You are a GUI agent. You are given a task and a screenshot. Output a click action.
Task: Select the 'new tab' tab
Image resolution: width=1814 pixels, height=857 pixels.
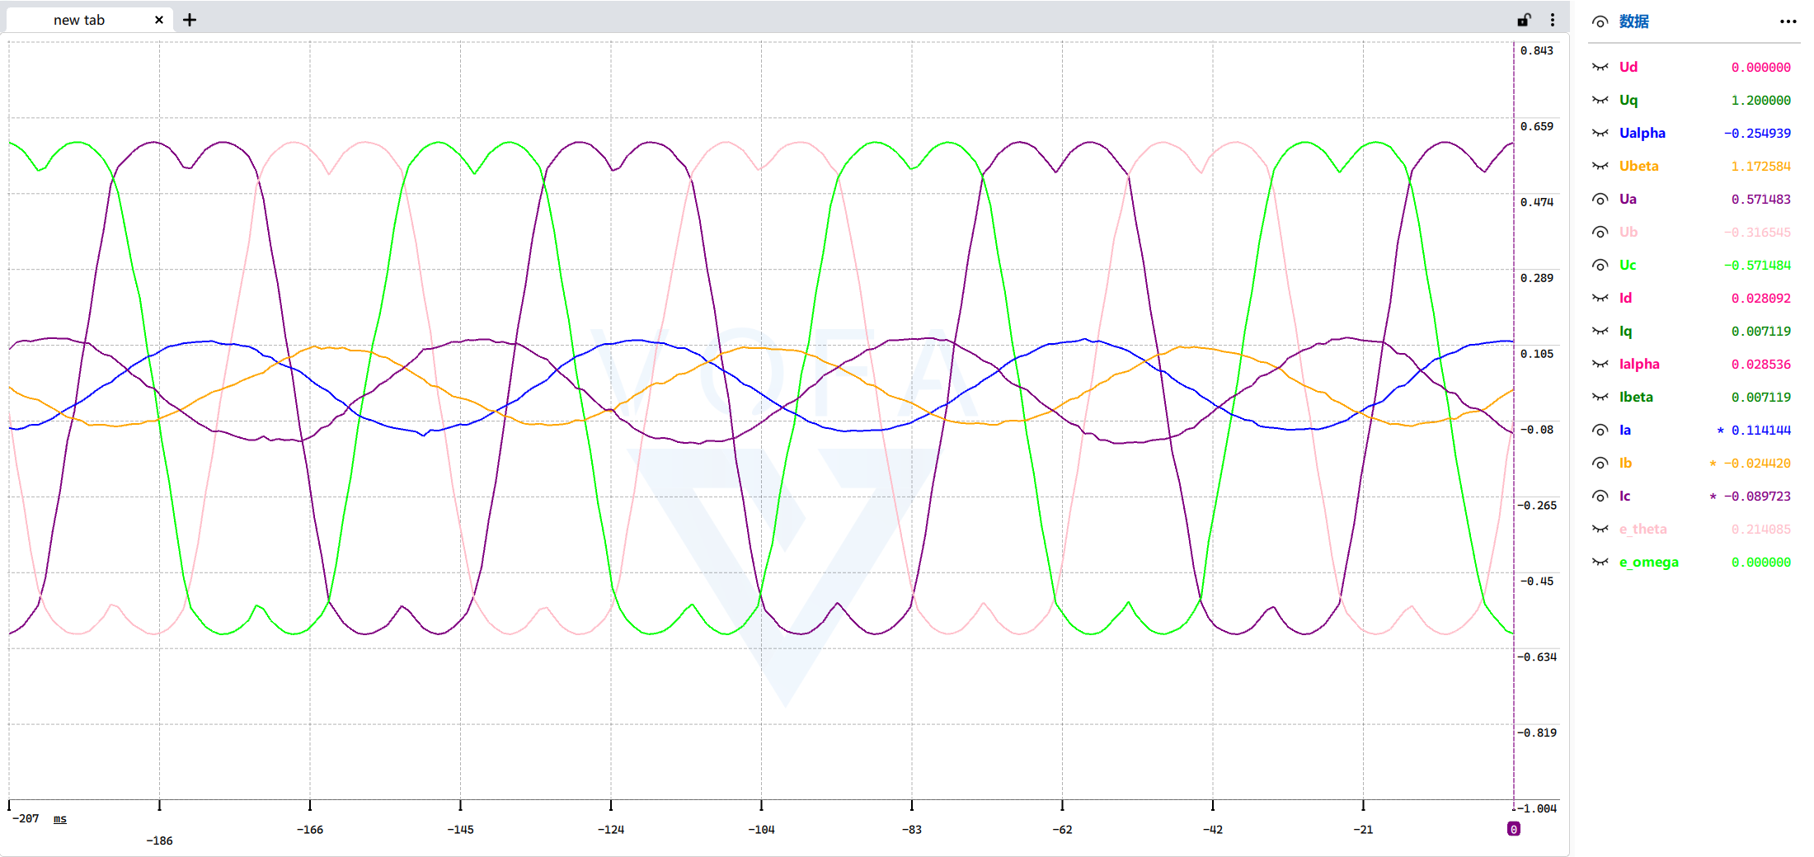[x=79, y=20]
